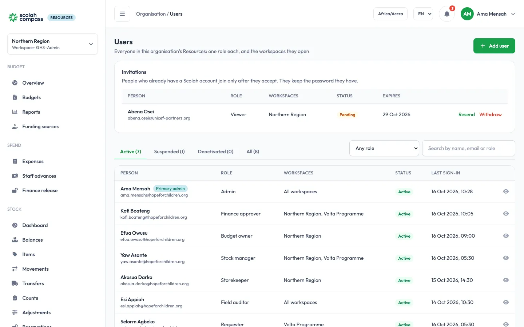Image resolution: width=524 pixels, height=327 pixels.
Task: Click the Scolah Compass logo
Action: pyautogui.click(x=26, y=17)
